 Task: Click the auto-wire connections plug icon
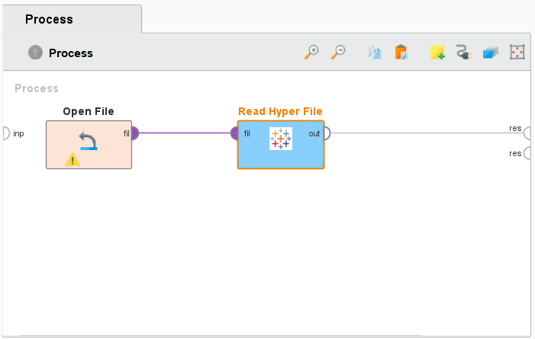point(463,53)
